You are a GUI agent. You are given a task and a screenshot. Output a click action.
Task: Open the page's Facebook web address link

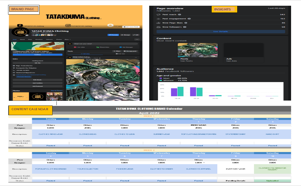[31, 75]
